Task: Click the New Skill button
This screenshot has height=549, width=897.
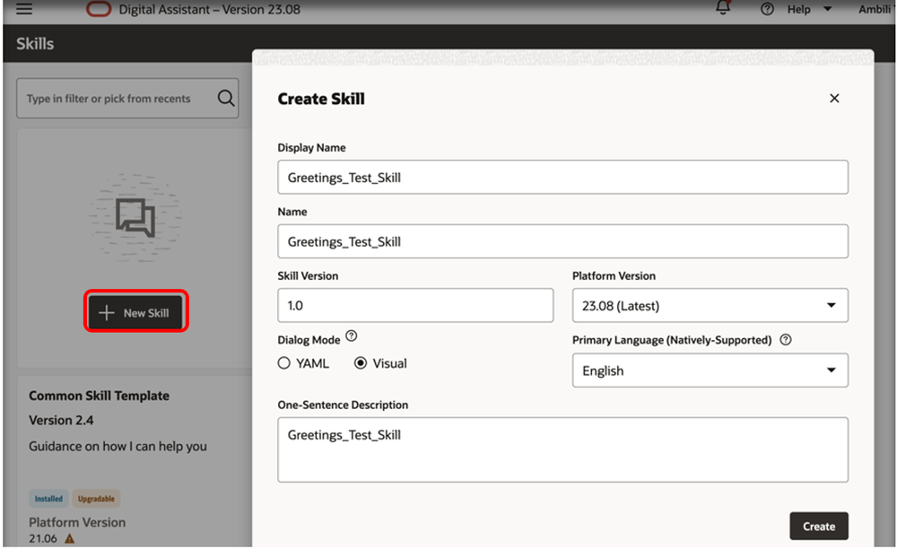Action: click(x=135, y=311)
